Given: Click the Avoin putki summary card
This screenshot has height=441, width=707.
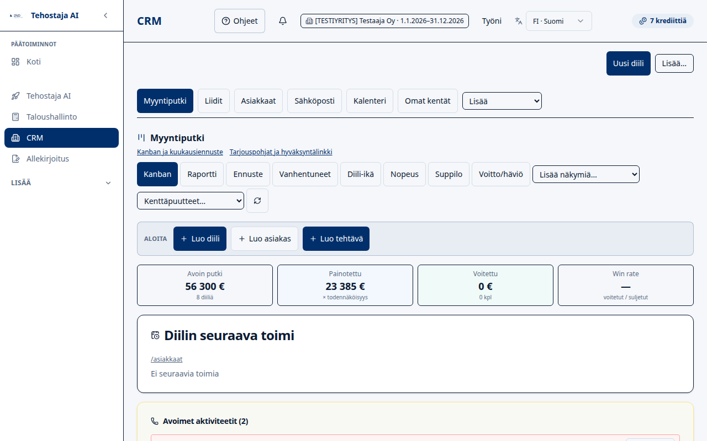Looking at the screenshot, I should tap(205, 285).
